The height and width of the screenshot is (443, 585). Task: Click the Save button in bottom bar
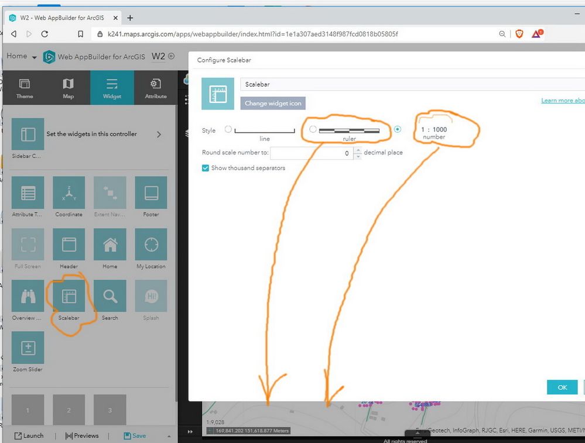[x=135, y=435]
